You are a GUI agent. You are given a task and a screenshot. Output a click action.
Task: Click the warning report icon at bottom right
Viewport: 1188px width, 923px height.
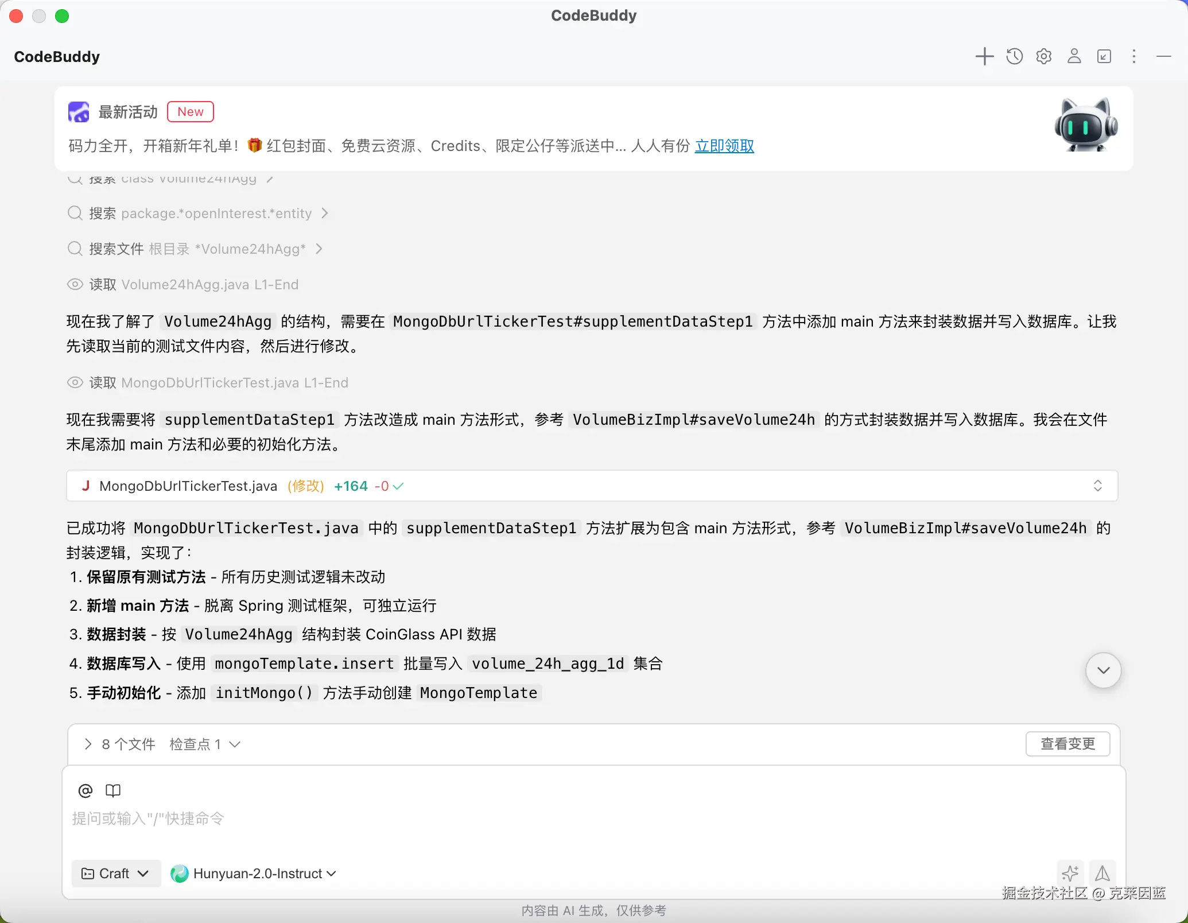click(x=1102, y=873)
